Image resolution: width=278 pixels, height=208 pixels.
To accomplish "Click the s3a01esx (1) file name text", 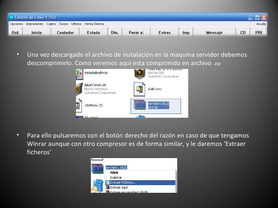I will tap(94, 105).
